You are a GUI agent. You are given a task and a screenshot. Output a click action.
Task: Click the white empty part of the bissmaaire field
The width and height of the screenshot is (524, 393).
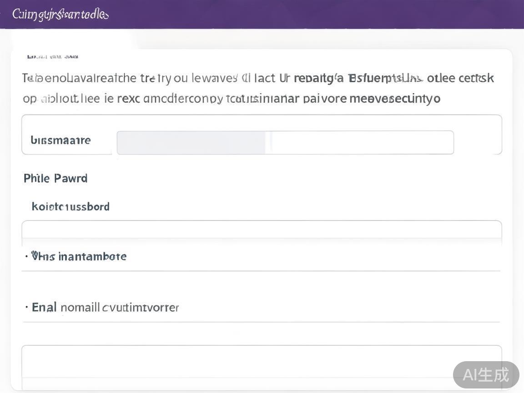362,142
